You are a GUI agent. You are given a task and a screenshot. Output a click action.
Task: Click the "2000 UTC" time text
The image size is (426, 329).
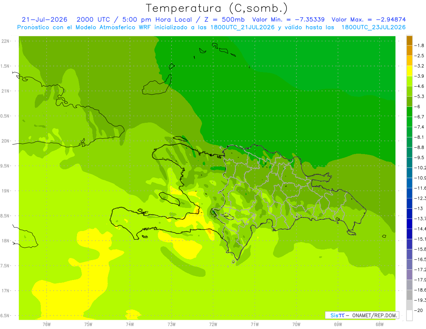point(93,20)
